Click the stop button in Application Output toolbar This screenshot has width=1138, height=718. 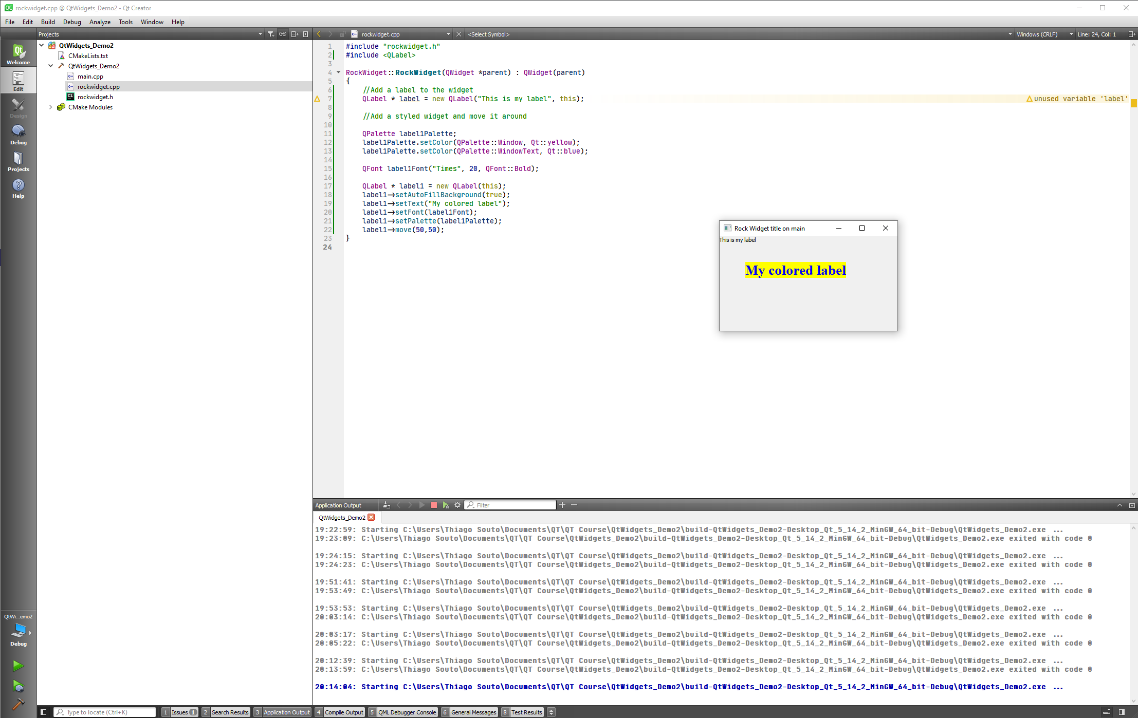pyautogui.click(x=433, y=505)
